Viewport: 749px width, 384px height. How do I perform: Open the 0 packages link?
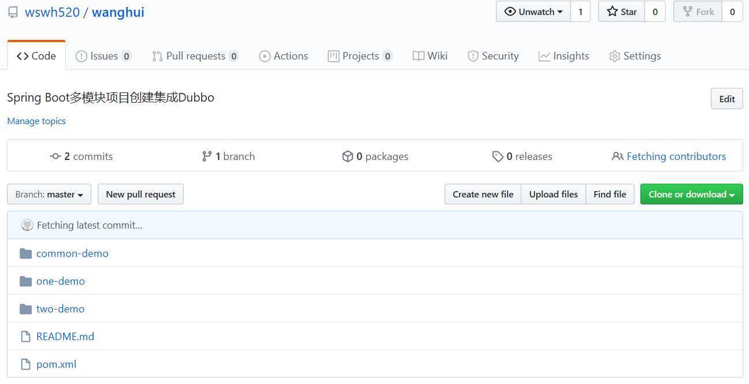(375, 156)
